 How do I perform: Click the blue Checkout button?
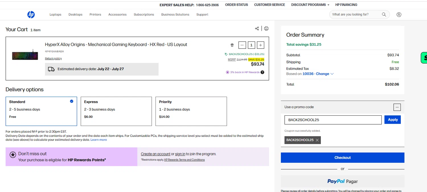(342, 158)
